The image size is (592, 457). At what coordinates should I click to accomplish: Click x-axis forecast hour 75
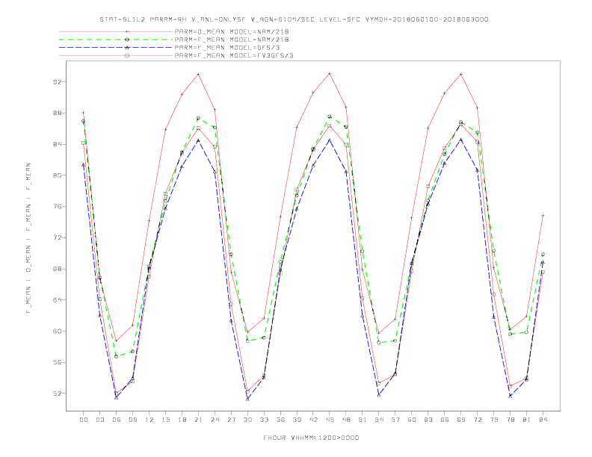(494, 420)
